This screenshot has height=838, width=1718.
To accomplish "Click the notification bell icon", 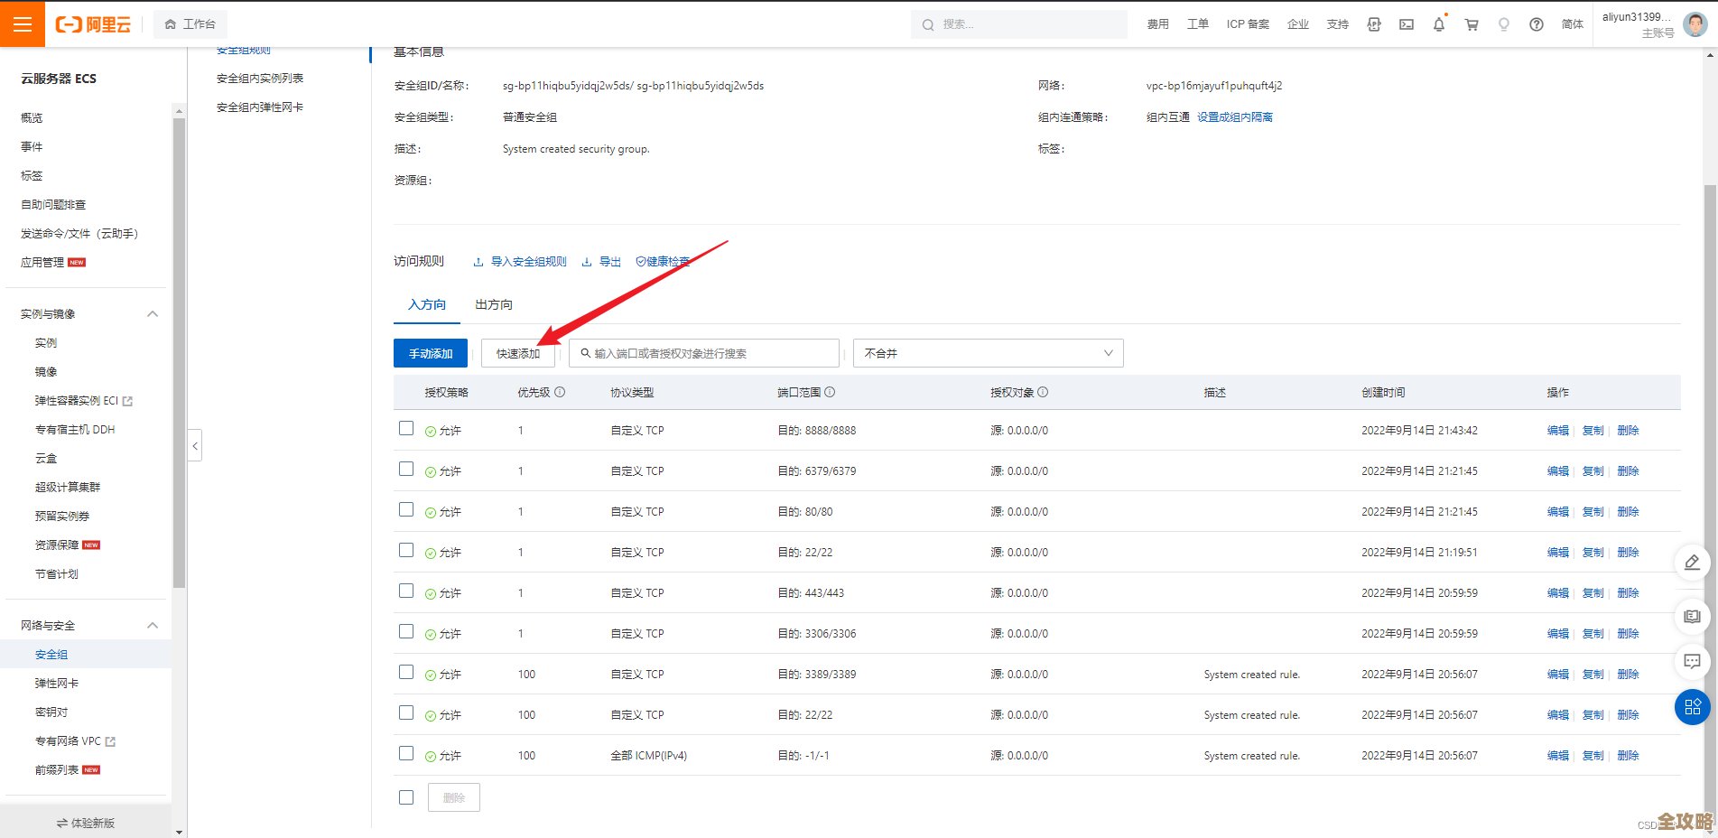I will point(1439,24).
